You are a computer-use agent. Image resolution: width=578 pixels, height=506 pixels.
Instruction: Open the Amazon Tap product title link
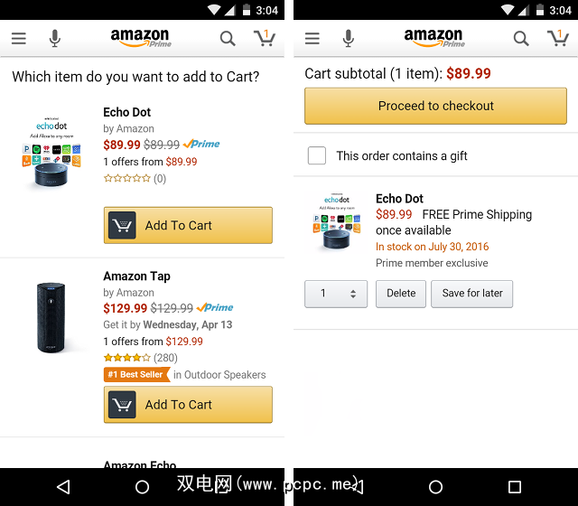click(136, 276)
